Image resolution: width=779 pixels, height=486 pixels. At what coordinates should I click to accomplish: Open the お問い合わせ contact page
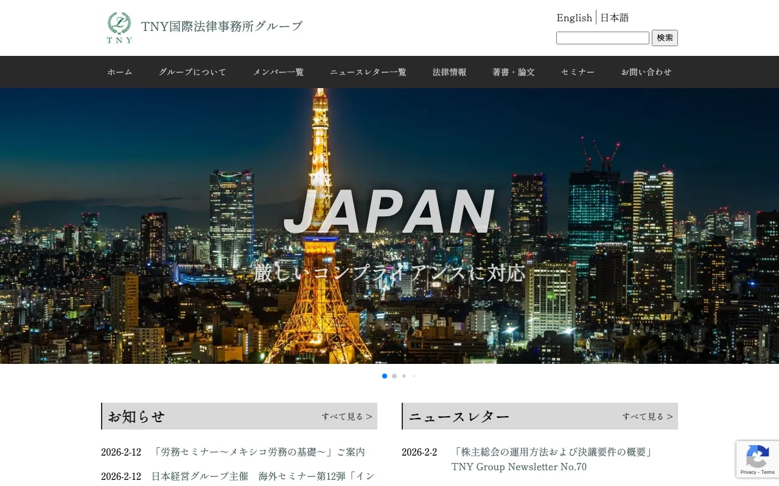click(646, 72)
